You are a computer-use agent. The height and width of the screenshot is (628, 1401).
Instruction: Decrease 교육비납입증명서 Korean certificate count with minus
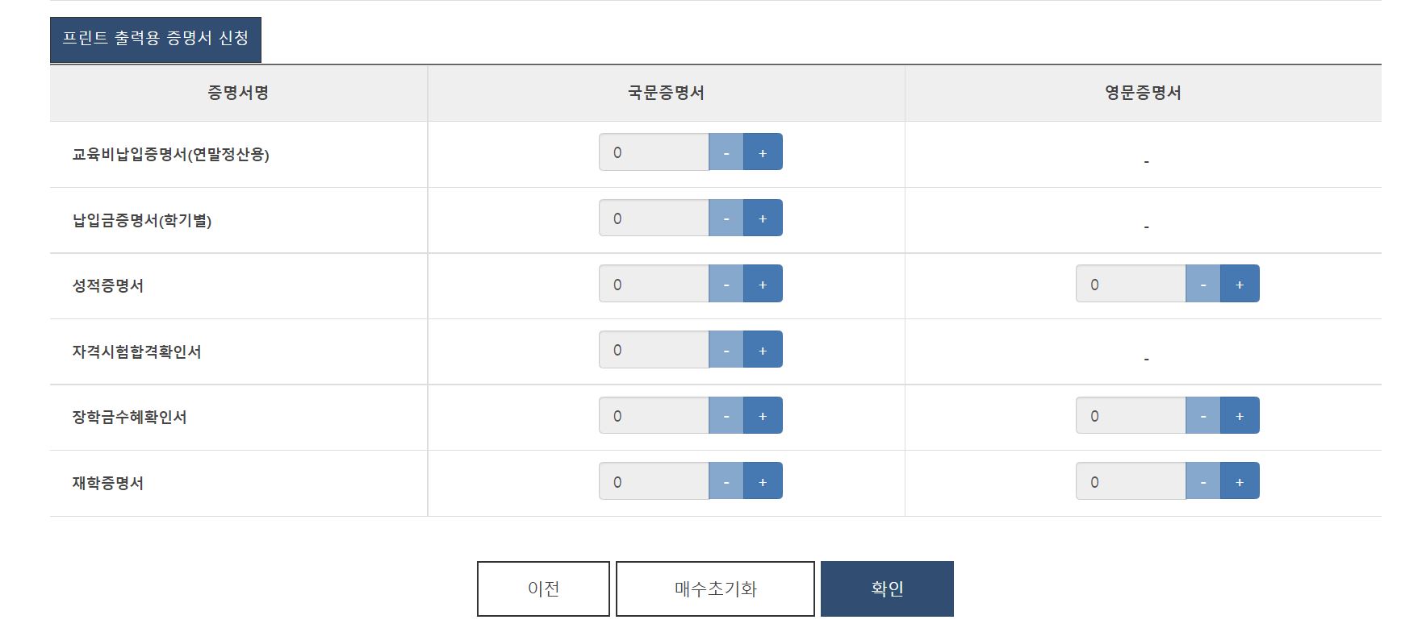726,152
